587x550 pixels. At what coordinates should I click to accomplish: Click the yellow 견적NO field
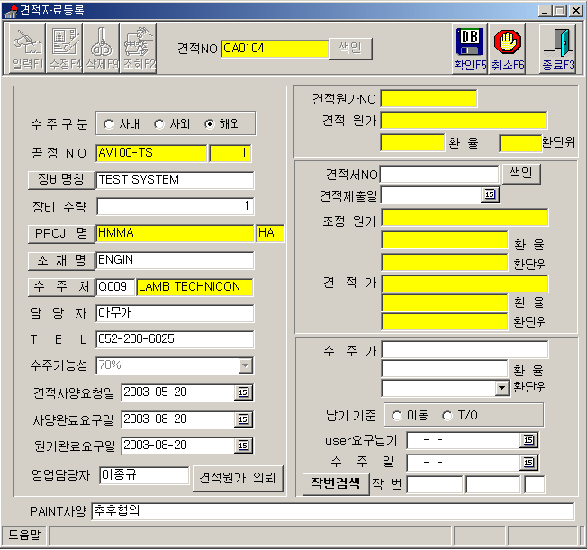pyautogui.click(x=275, y=49)
